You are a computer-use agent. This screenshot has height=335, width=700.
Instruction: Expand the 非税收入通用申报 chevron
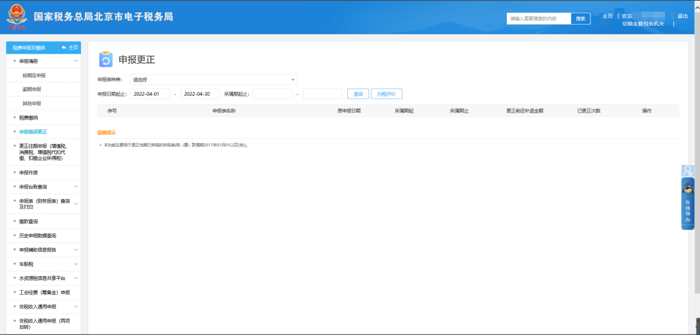pos(75,307)
